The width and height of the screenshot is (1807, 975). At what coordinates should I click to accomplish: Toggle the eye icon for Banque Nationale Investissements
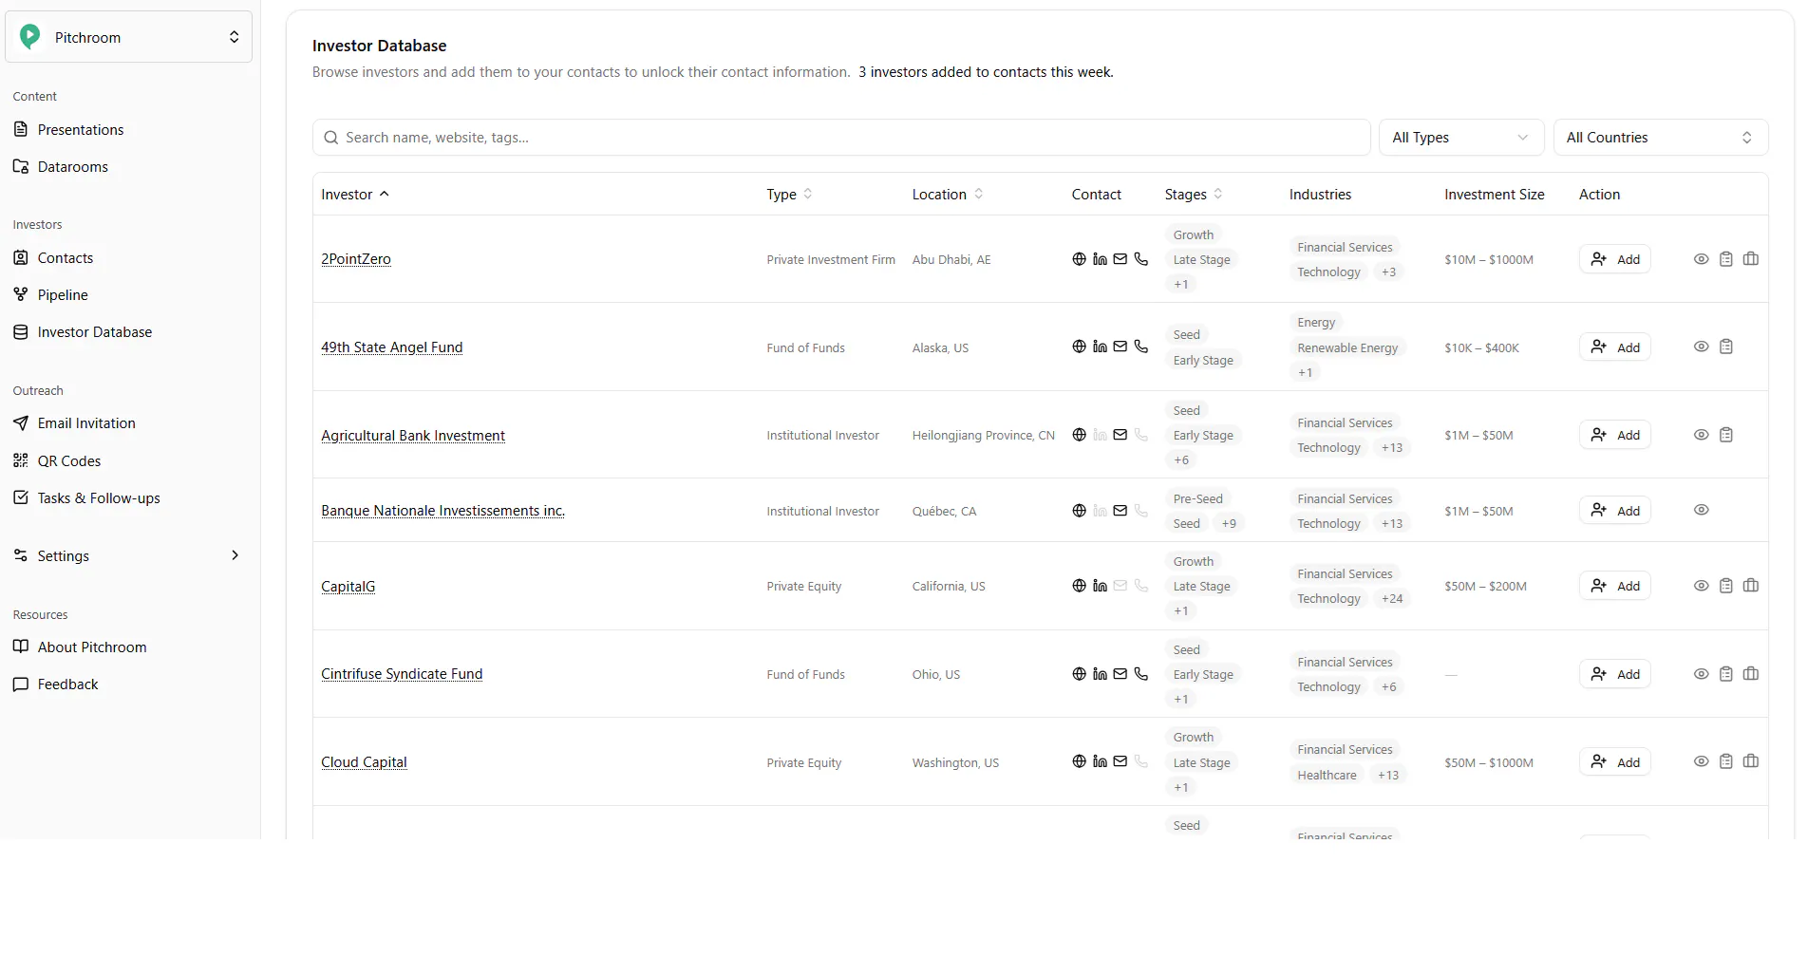1702,510
